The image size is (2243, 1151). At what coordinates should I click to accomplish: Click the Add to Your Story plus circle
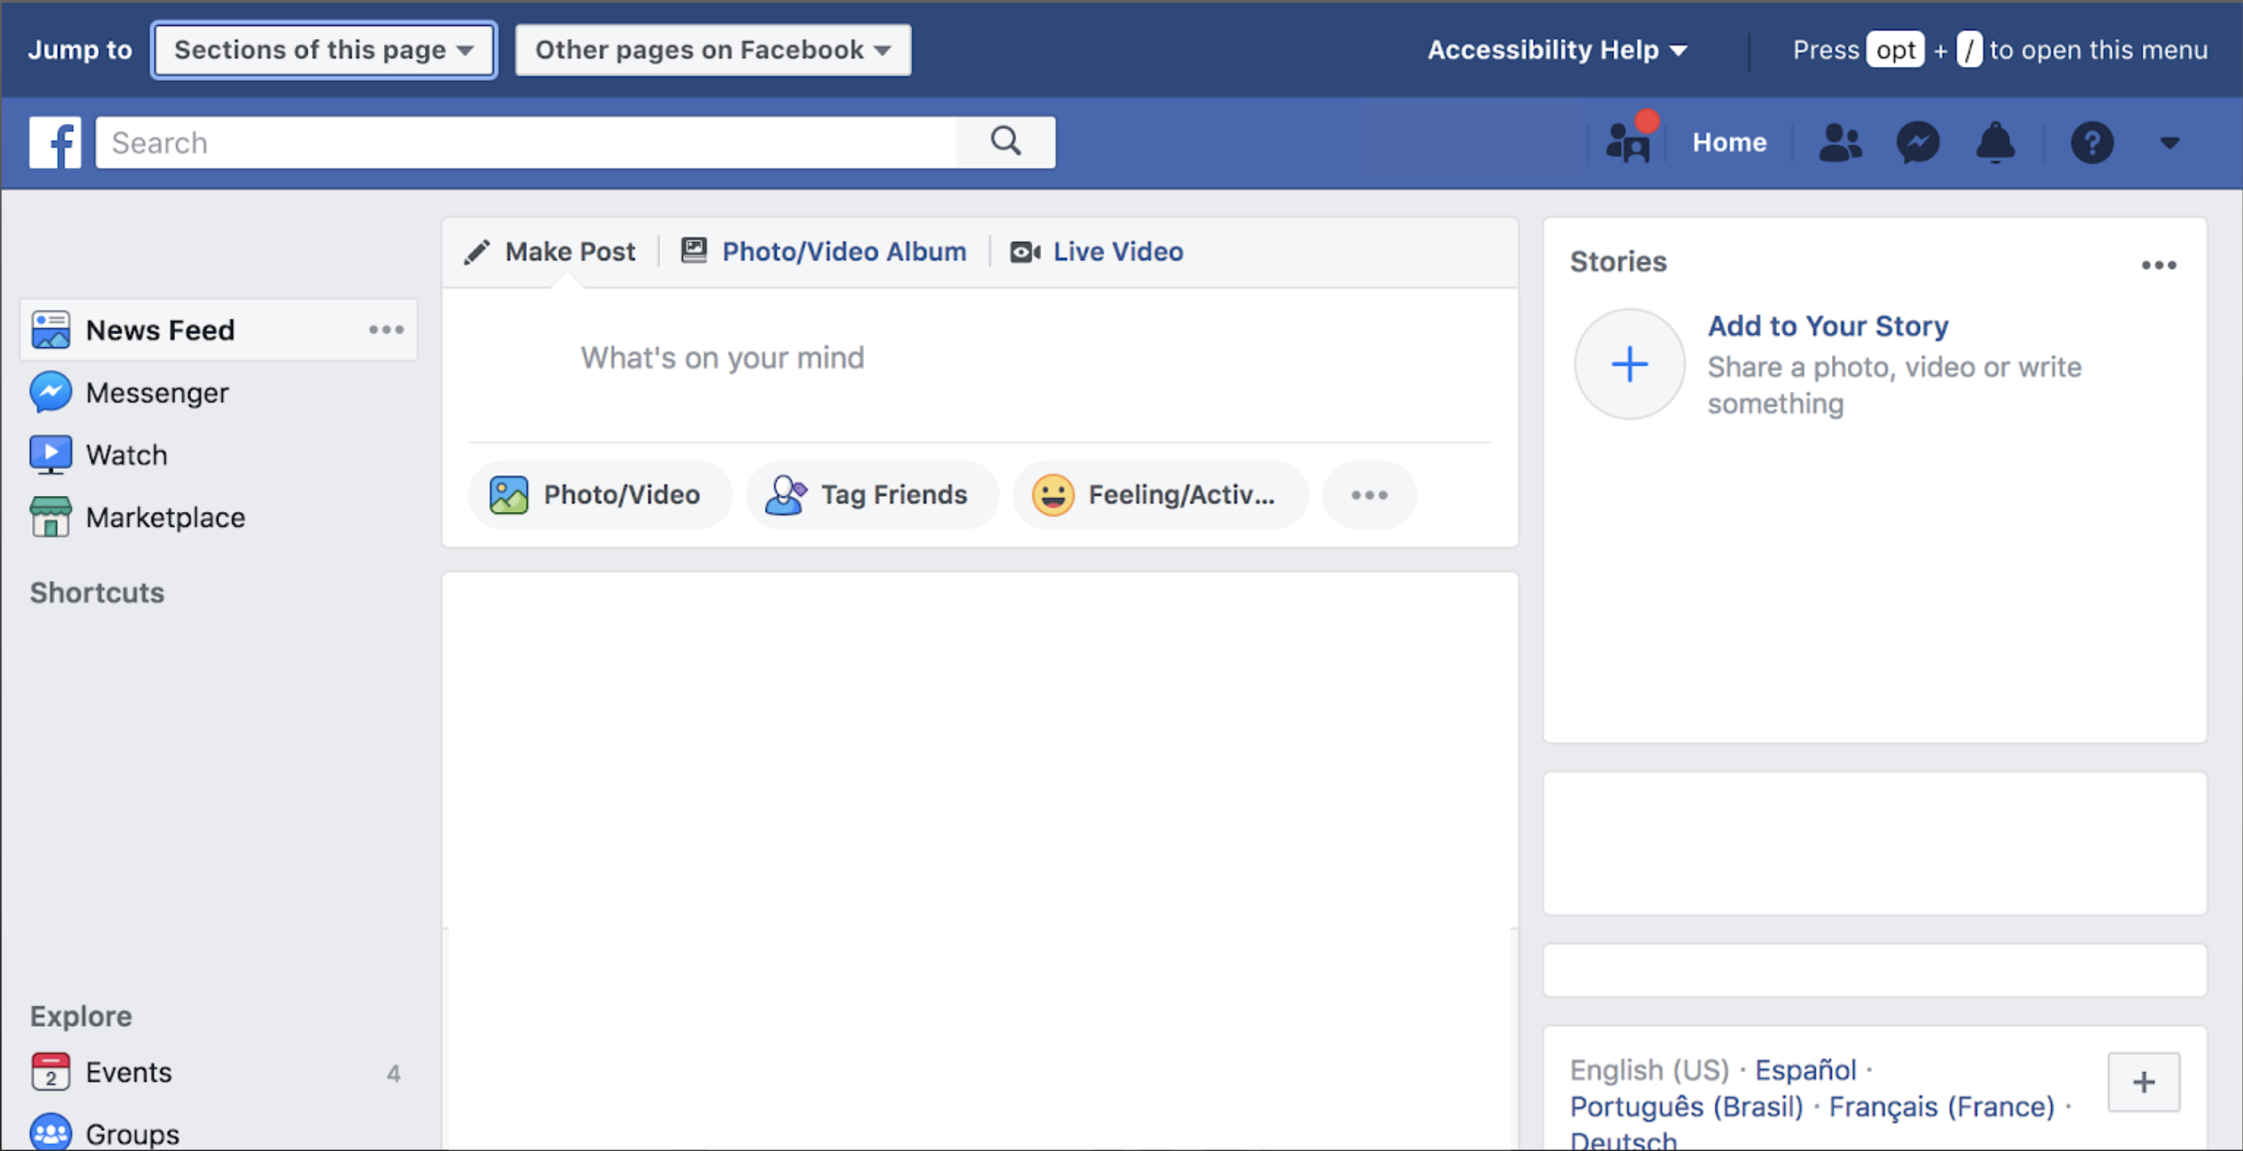coord(1629,364)
